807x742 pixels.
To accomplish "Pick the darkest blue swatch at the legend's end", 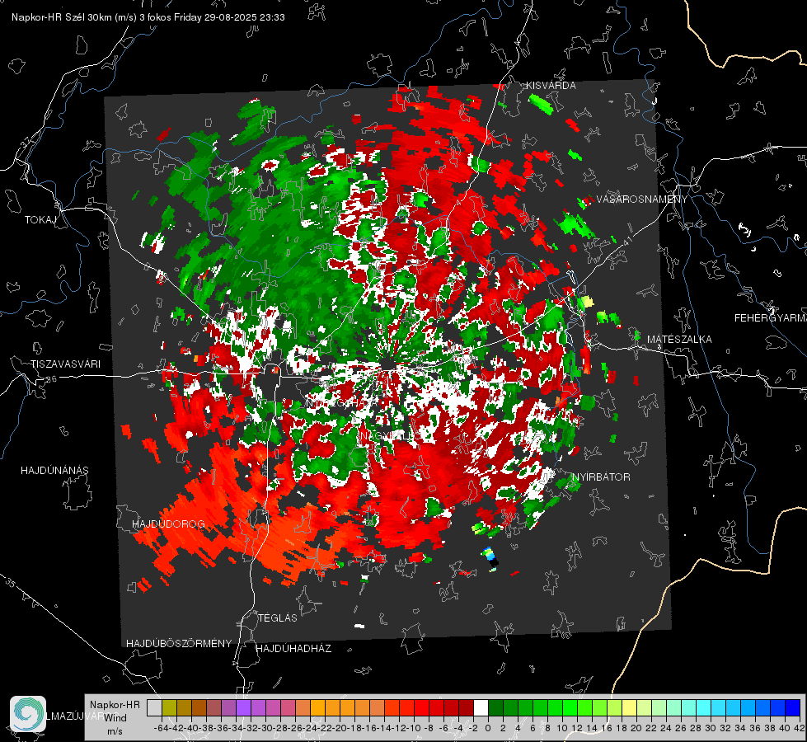I will (793, 707).
